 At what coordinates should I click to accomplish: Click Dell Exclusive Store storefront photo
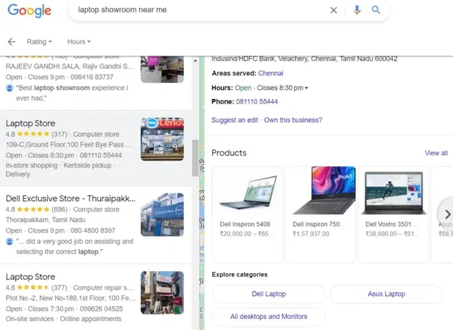162,215
